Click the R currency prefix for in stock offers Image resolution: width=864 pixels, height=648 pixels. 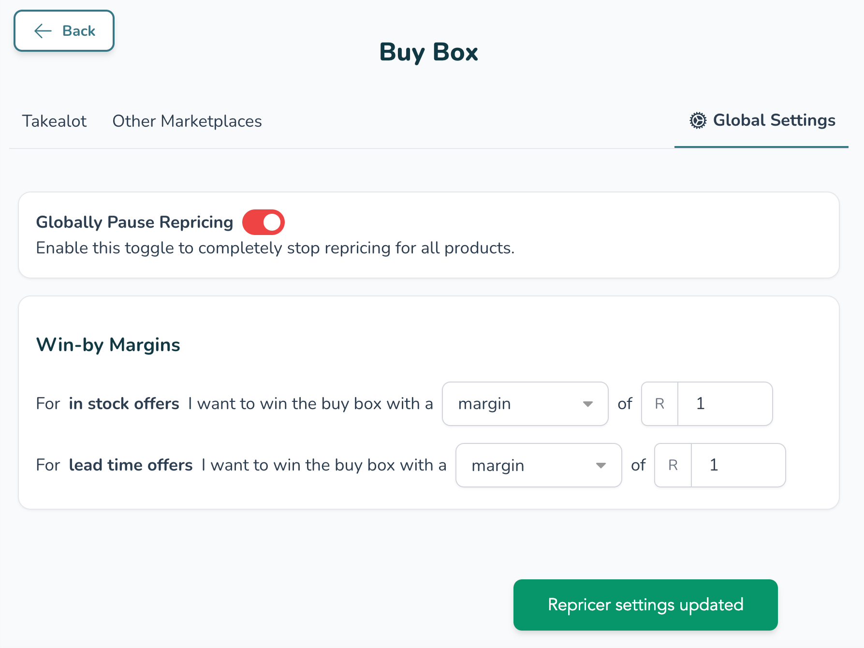coord(659,404)
